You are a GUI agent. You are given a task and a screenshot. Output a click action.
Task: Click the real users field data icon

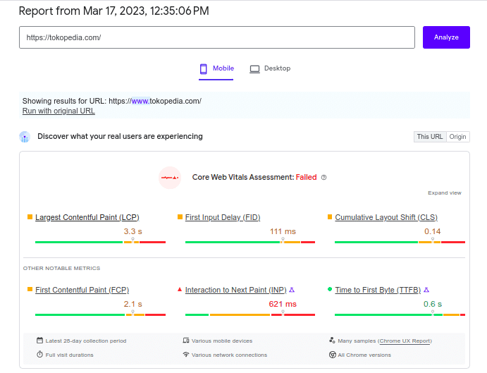25,137
